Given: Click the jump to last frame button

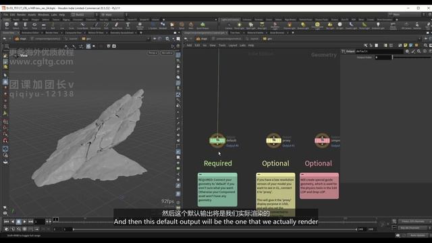Looking at the screenshot, I should [31, 221].
